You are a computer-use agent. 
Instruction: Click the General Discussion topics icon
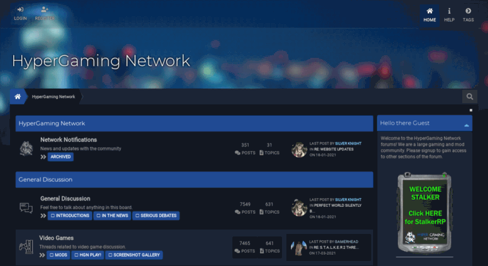tap(261, 212)
